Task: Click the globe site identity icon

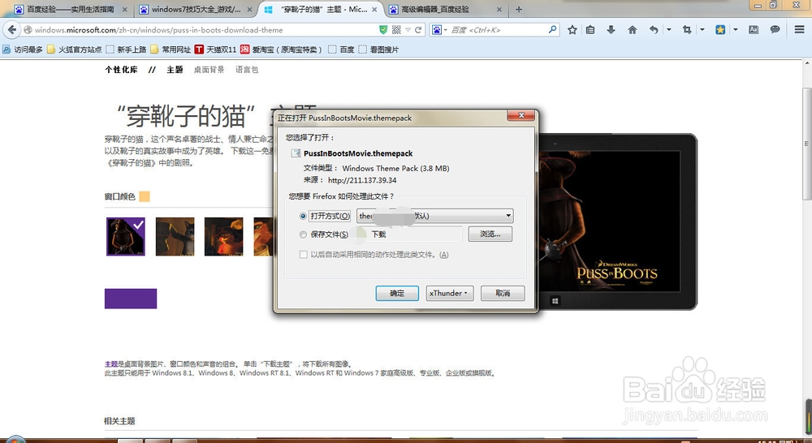Action: 28,30
